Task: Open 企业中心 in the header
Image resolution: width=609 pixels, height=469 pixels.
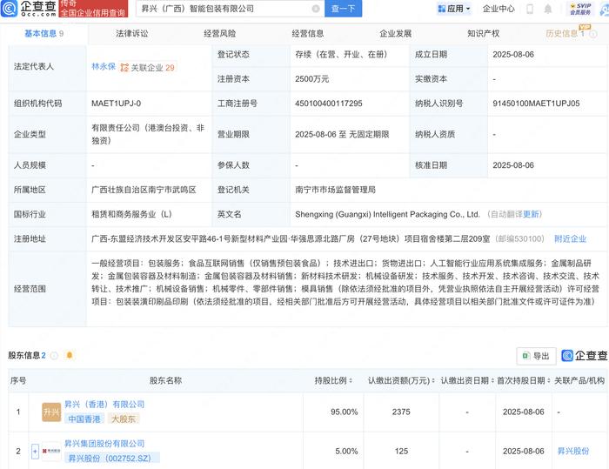Action: click(499, 9)
